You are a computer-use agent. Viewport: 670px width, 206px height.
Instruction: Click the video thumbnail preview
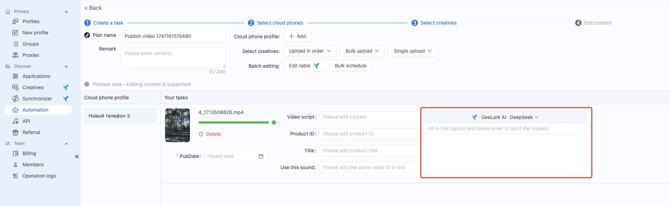tap(178, 125)
